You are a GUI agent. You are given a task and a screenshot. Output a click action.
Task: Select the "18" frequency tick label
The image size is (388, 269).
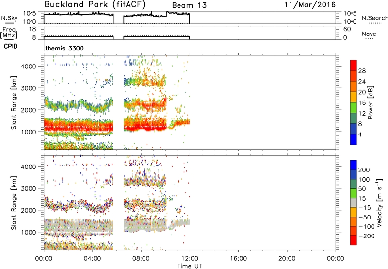32,29
